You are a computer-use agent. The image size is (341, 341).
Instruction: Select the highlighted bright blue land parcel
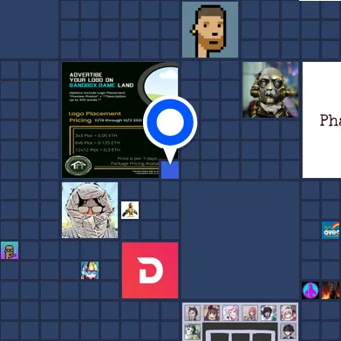[x=170, y=170]
